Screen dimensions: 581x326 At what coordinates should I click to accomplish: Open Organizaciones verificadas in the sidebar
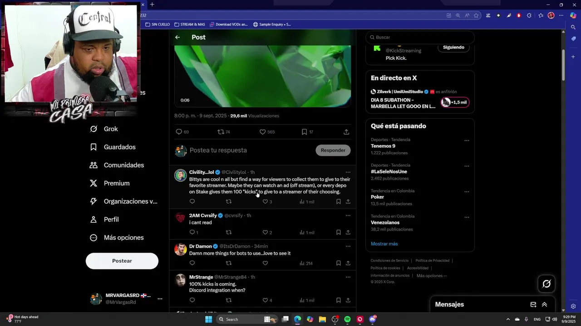pyautogui.click(x=124, y=201)
